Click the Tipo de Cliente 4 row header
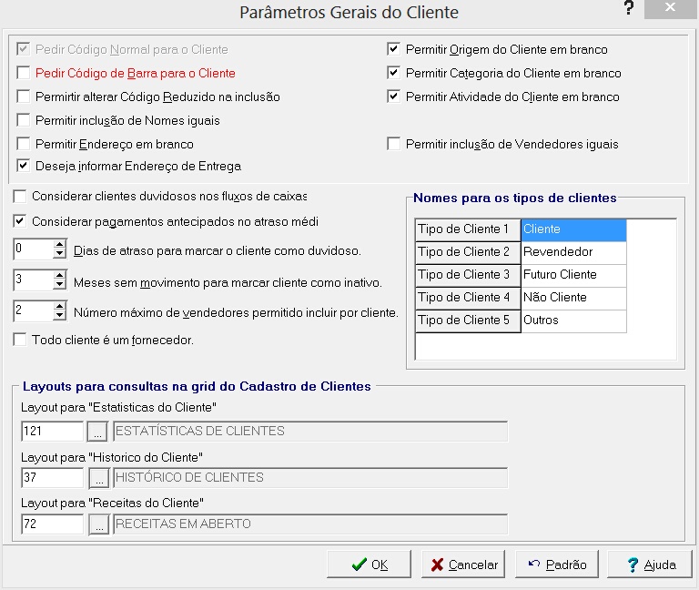 (468, 298)
